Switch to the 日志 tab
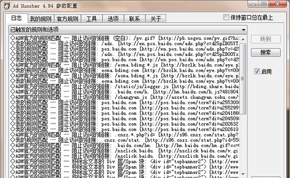 (16, 18)
